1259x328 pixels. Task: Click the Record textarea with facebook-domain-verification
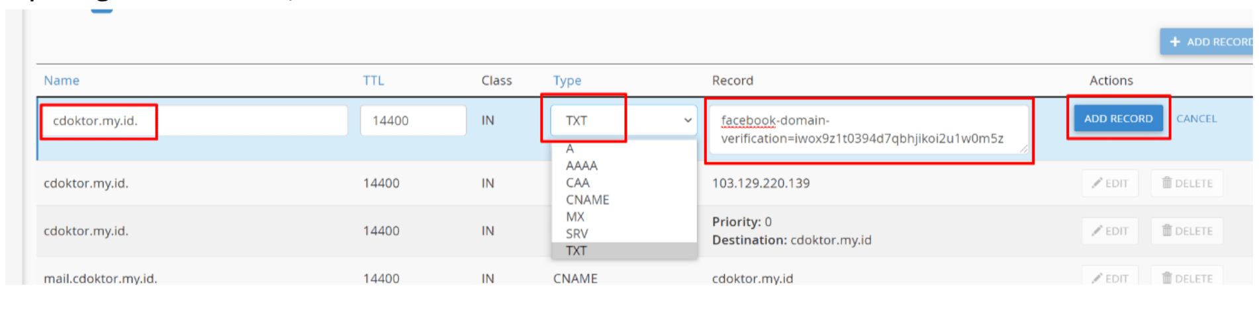pyautogui.click(x=870, y=130)
